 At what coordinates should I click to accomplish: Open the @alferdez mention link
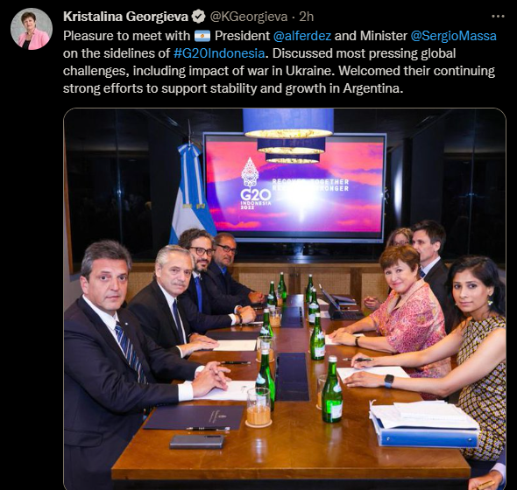[x=302, y=36]
